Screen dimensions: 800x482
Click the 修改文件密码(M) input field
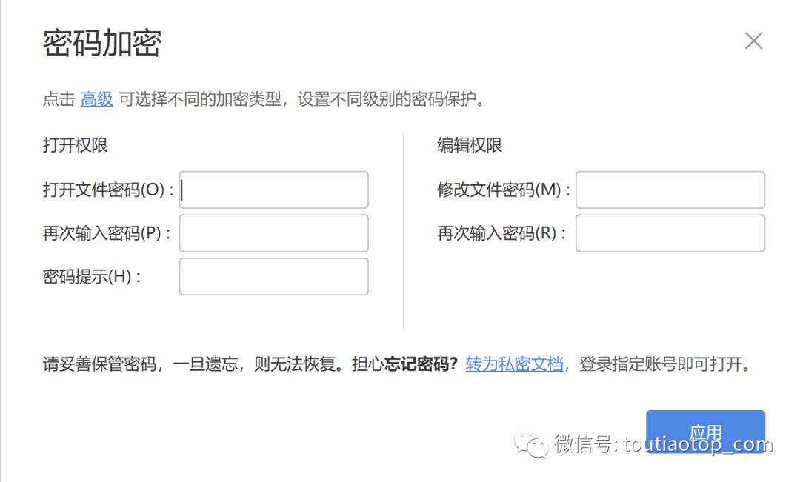click(670, 190)
